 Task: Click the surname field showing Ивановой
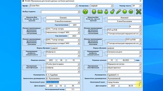(x=125, y=18)
